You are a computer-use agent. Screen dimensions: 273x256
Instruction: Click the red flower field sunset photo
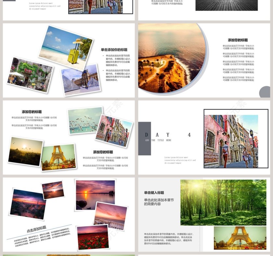click(93, 237)
